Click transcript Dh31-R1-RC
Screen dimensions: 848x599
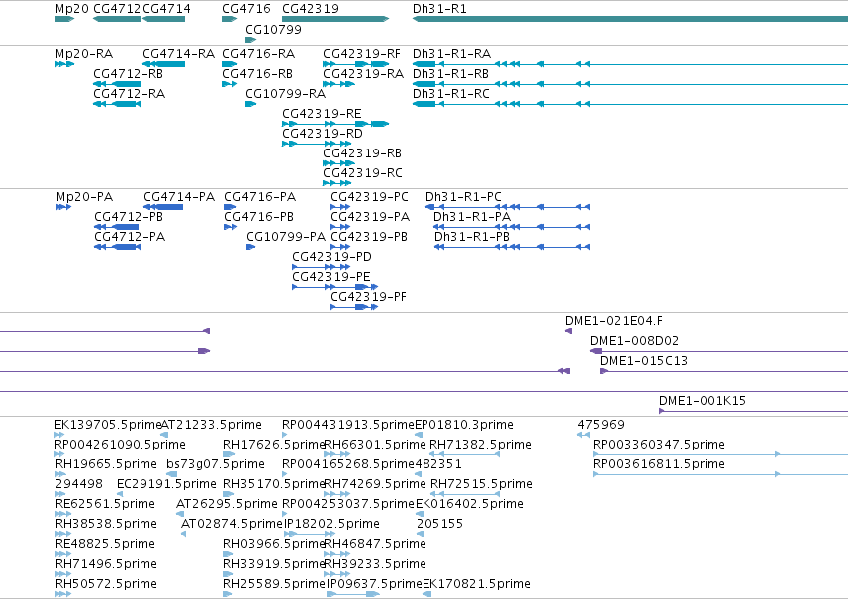(x=451, y=94)
